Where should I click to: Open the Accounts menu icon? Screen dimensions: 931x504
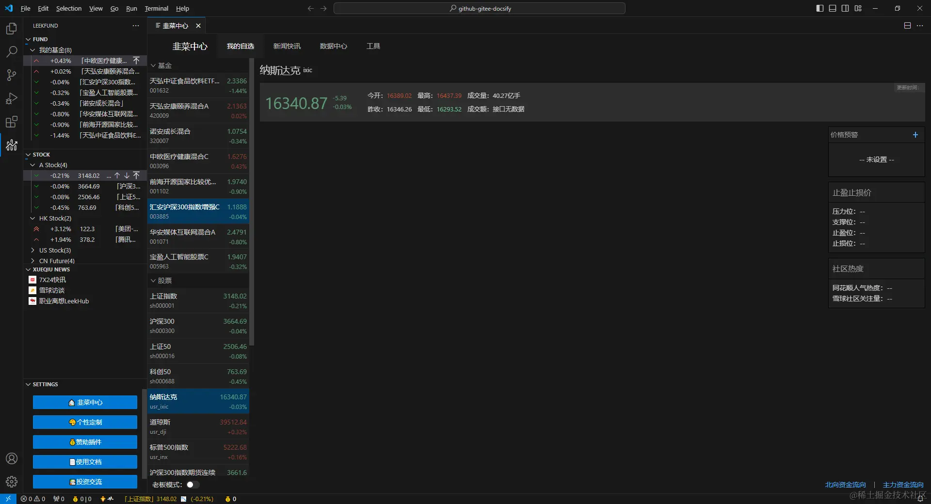tap(12, 458)
